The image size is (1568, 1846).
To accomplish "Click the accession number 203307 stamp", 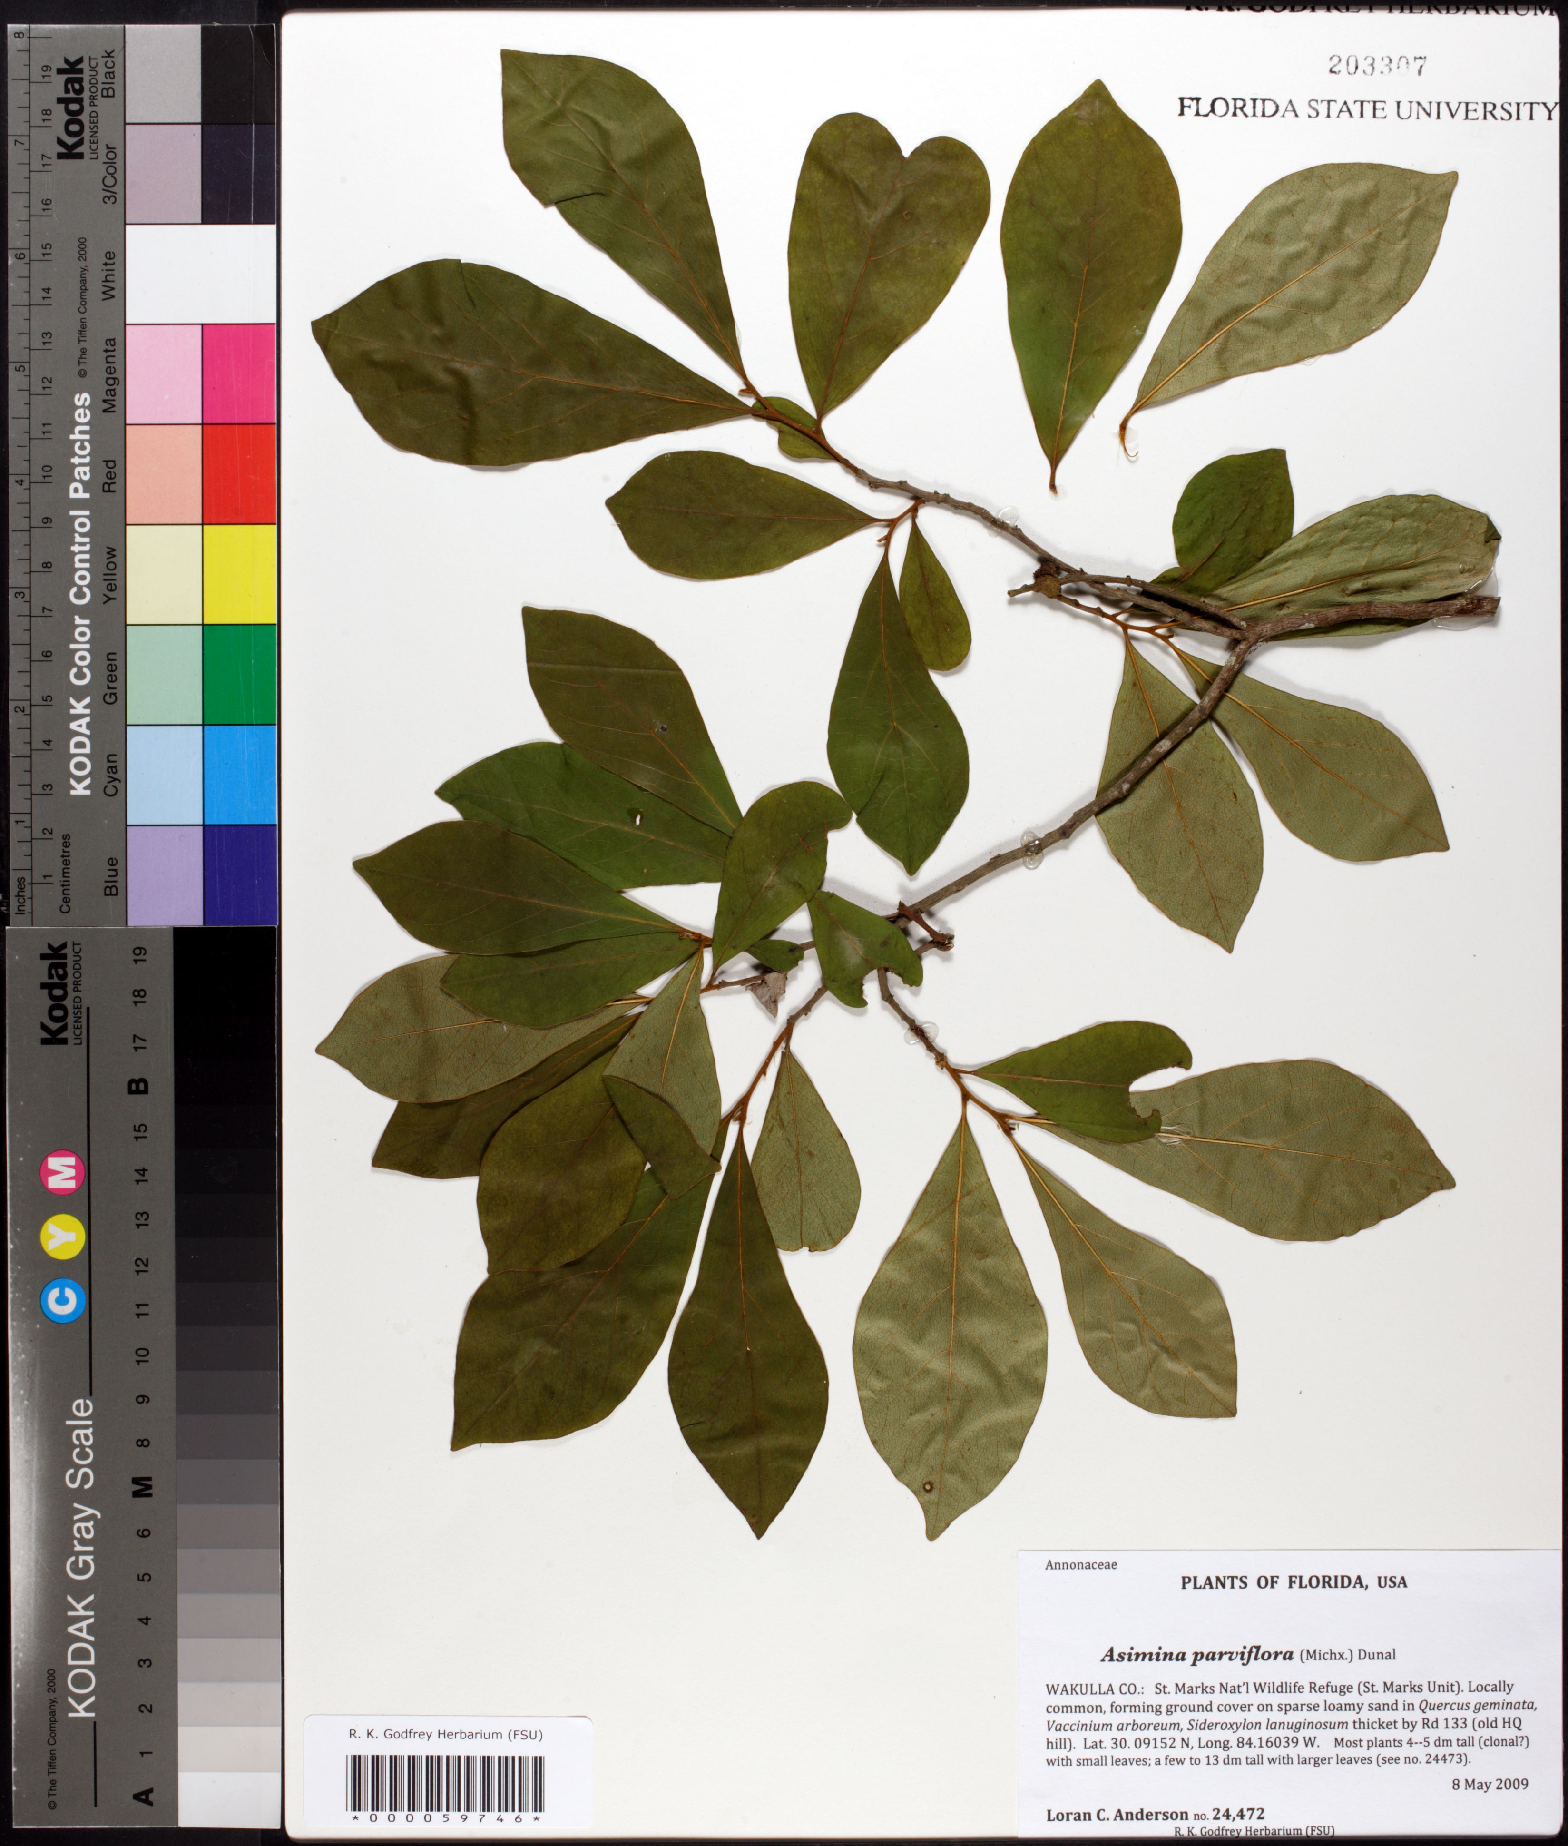I will pyautogui.click(x=1377, y=65).
